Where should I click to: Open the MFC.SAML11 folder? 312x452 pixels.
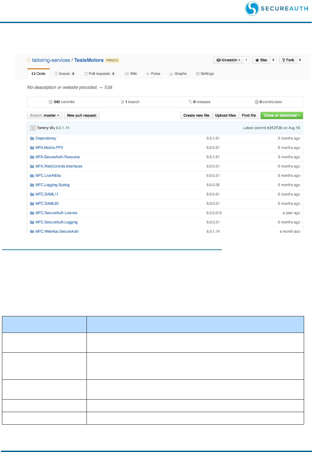point(47,194)
